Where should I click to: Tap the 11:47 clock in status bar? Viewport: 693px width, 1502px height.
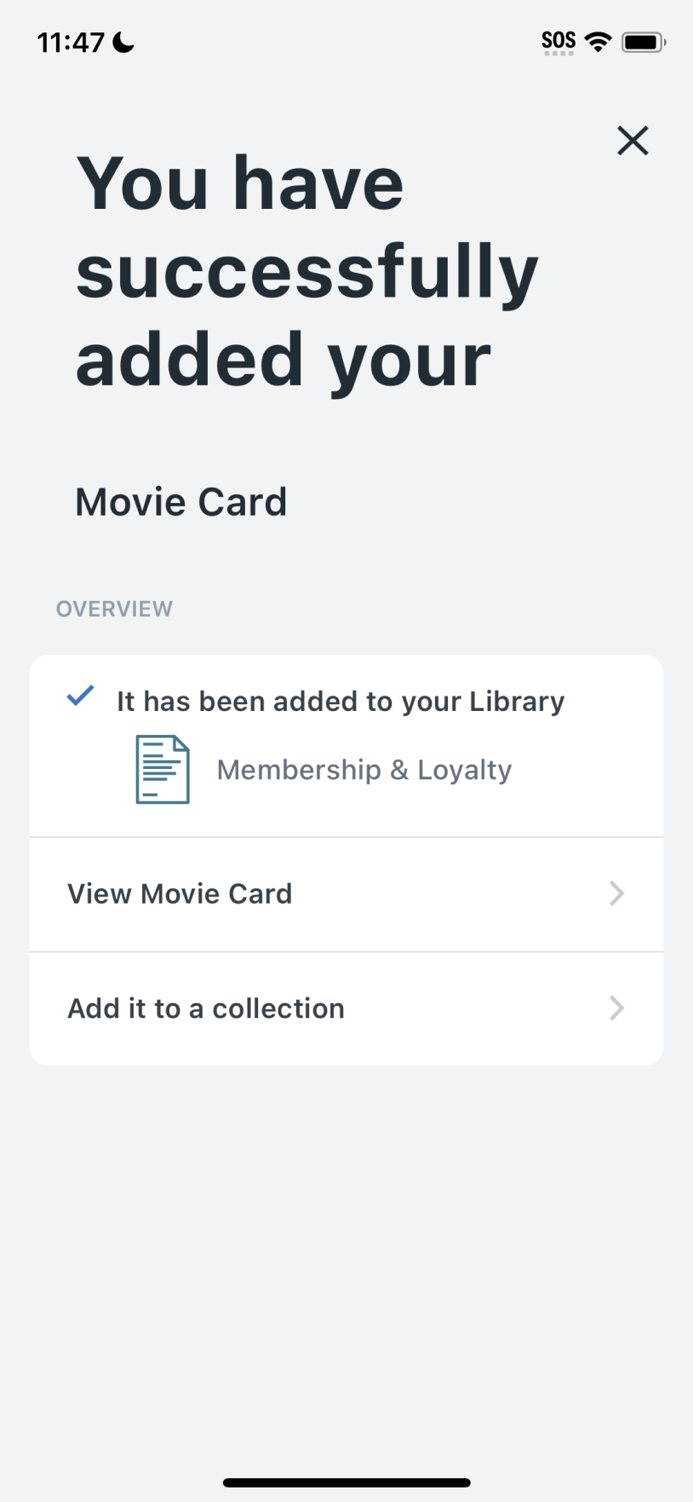[71, 42]
